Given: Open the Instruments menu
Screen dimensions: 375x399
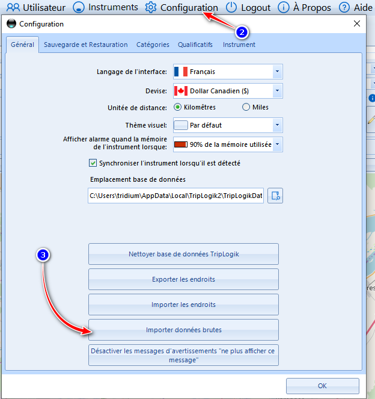Looking at the screenshot, I should 105,7.
